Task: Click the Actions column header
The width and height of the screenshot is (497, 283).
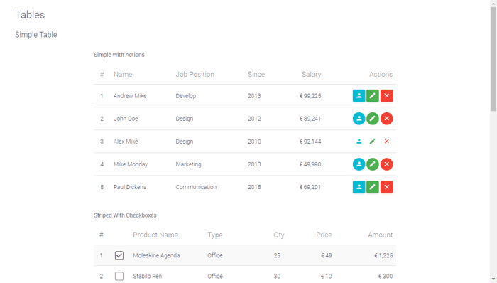Action: (x=381, y=74)
